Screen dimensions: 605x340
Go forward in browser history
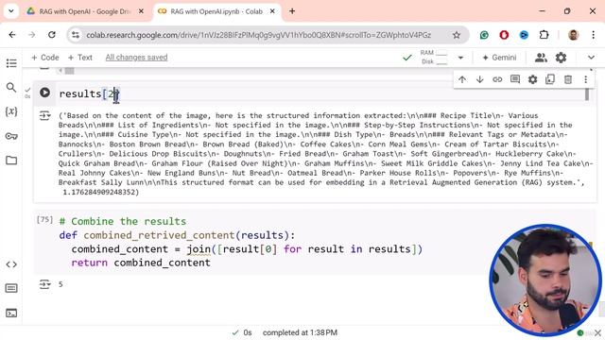coord(31,35)
